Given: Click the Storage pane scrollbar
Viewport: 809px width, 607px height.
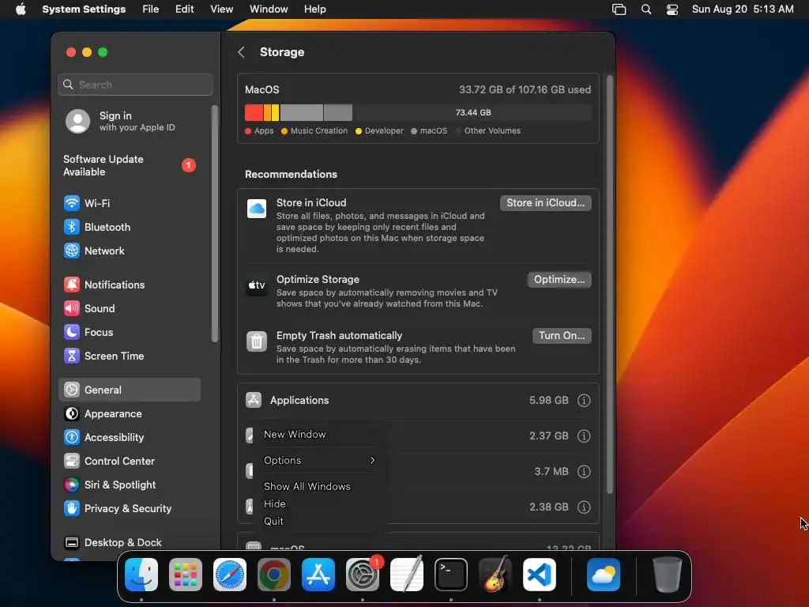Looking at the screenshot, I should [x=610, y=285].
